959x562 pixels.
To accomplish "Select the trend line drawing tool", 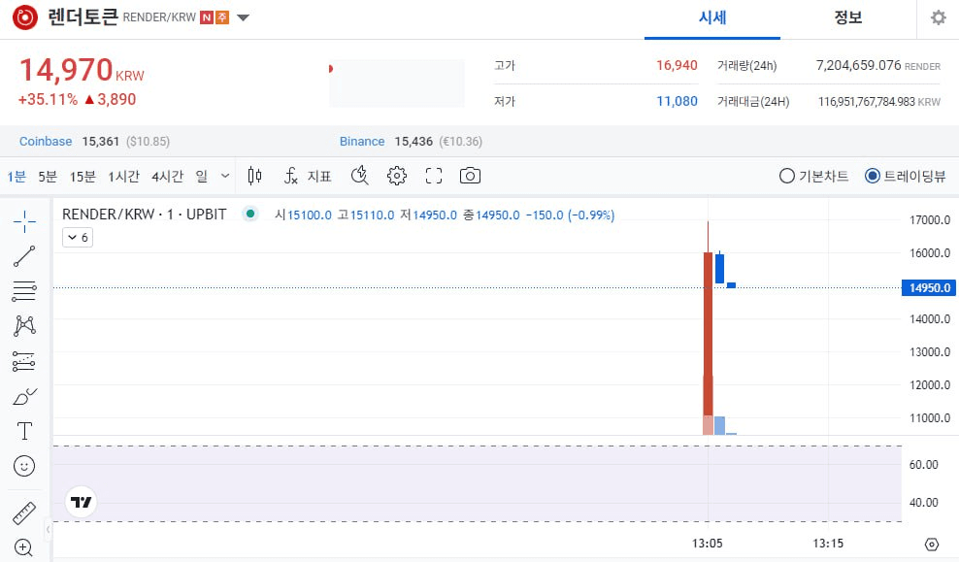I will [24, 256].
